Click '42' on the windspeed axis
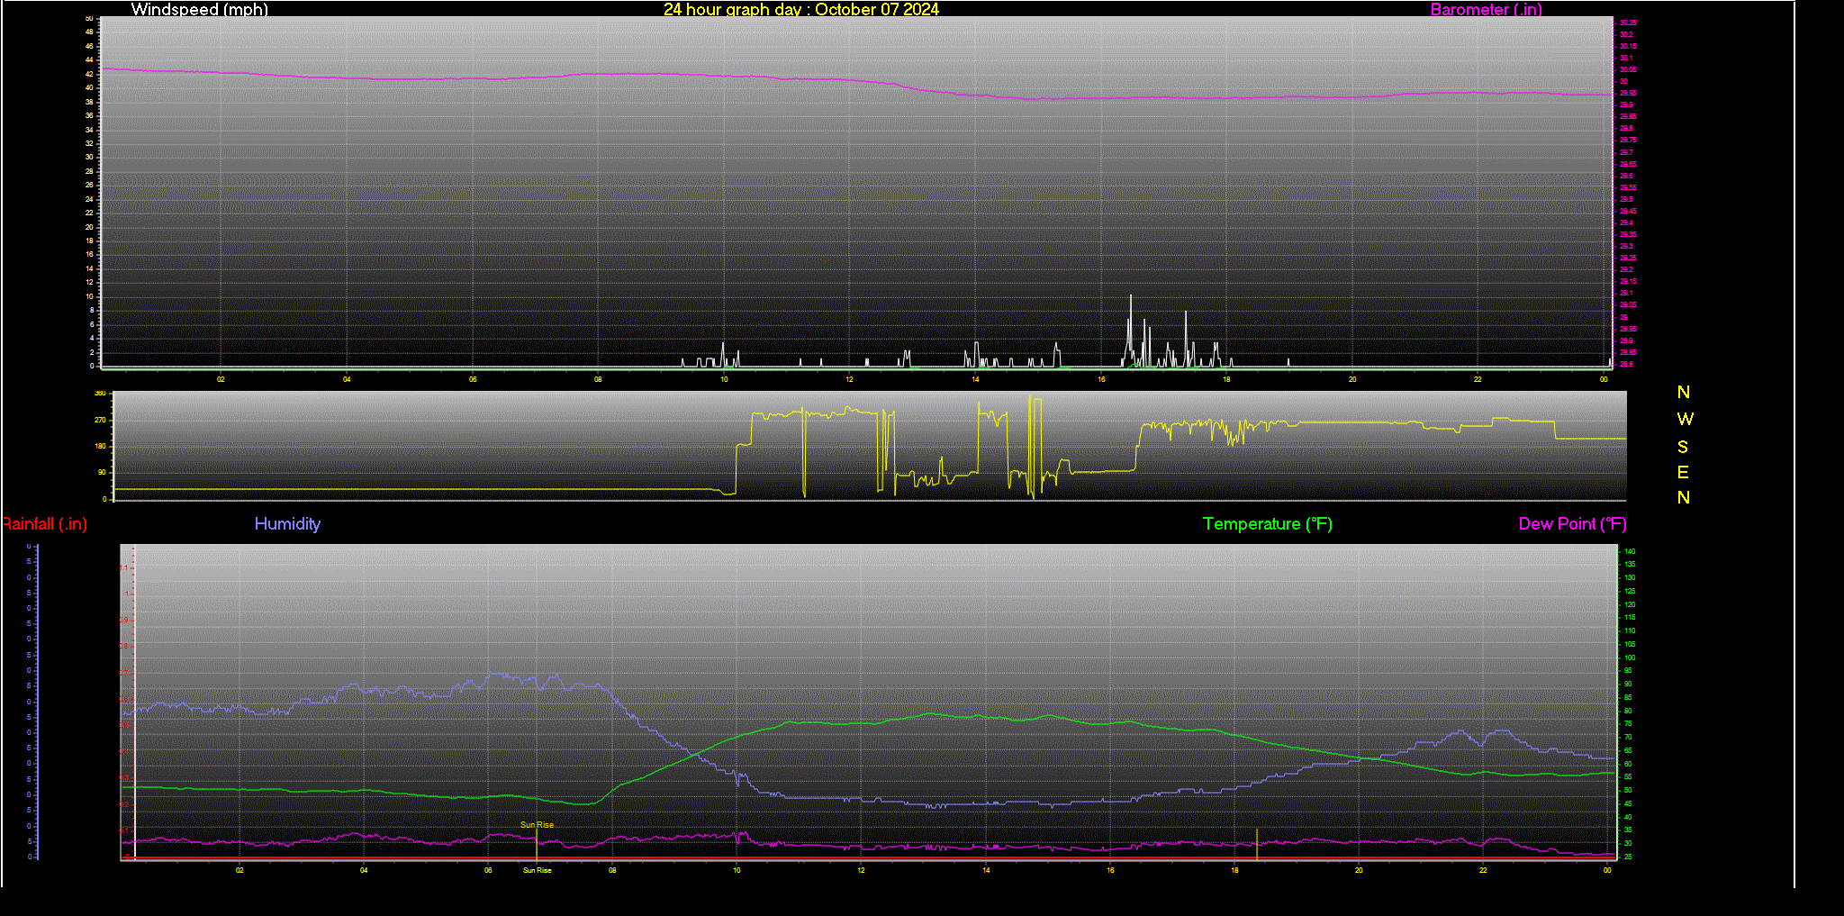Viewport: 1844px width, 916px height. [89, 74]
